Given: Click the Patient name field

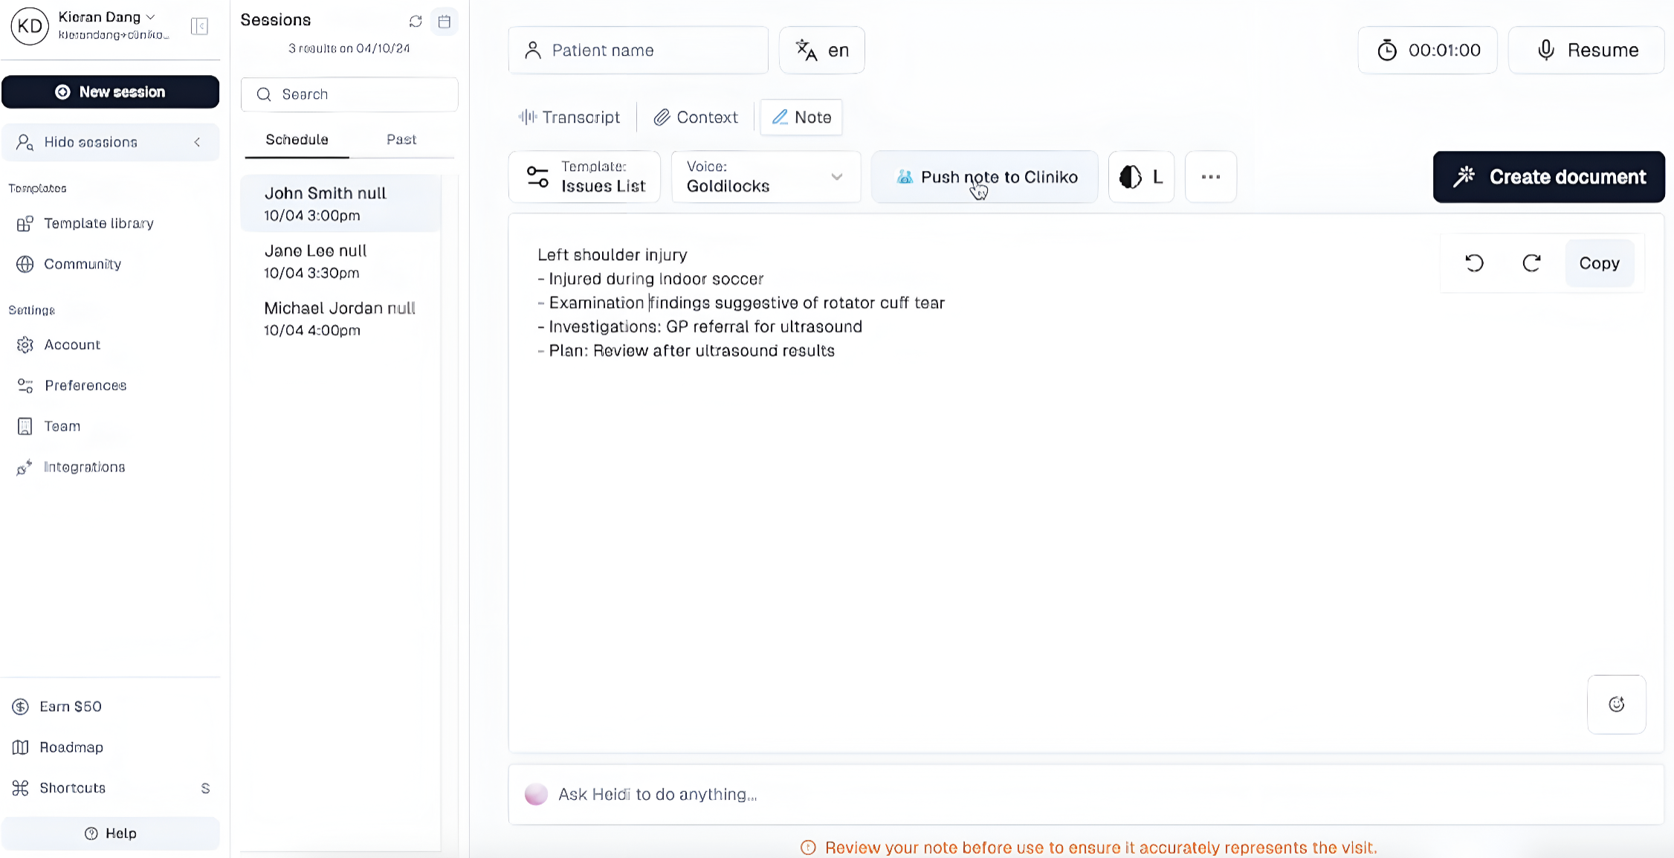Looking at the screenshot, I should 639,50.
